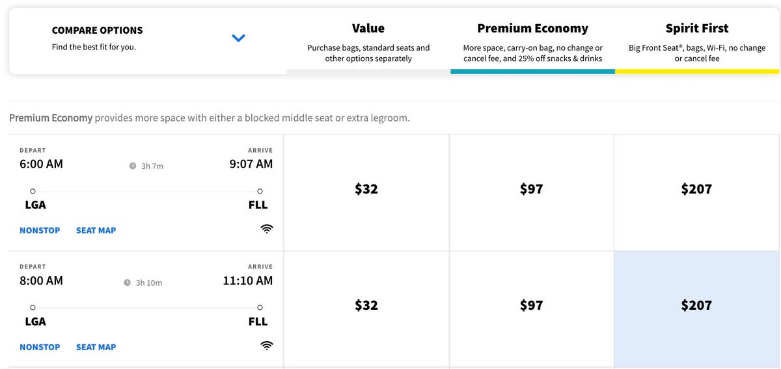
Task: Click the Compare Options heading text
Action: [97, 31]
